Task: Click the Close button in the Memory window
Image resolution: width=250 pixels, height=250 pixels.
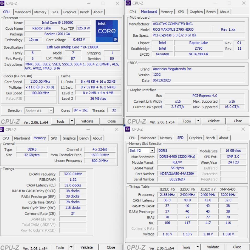Action: [x=111, y=247]
